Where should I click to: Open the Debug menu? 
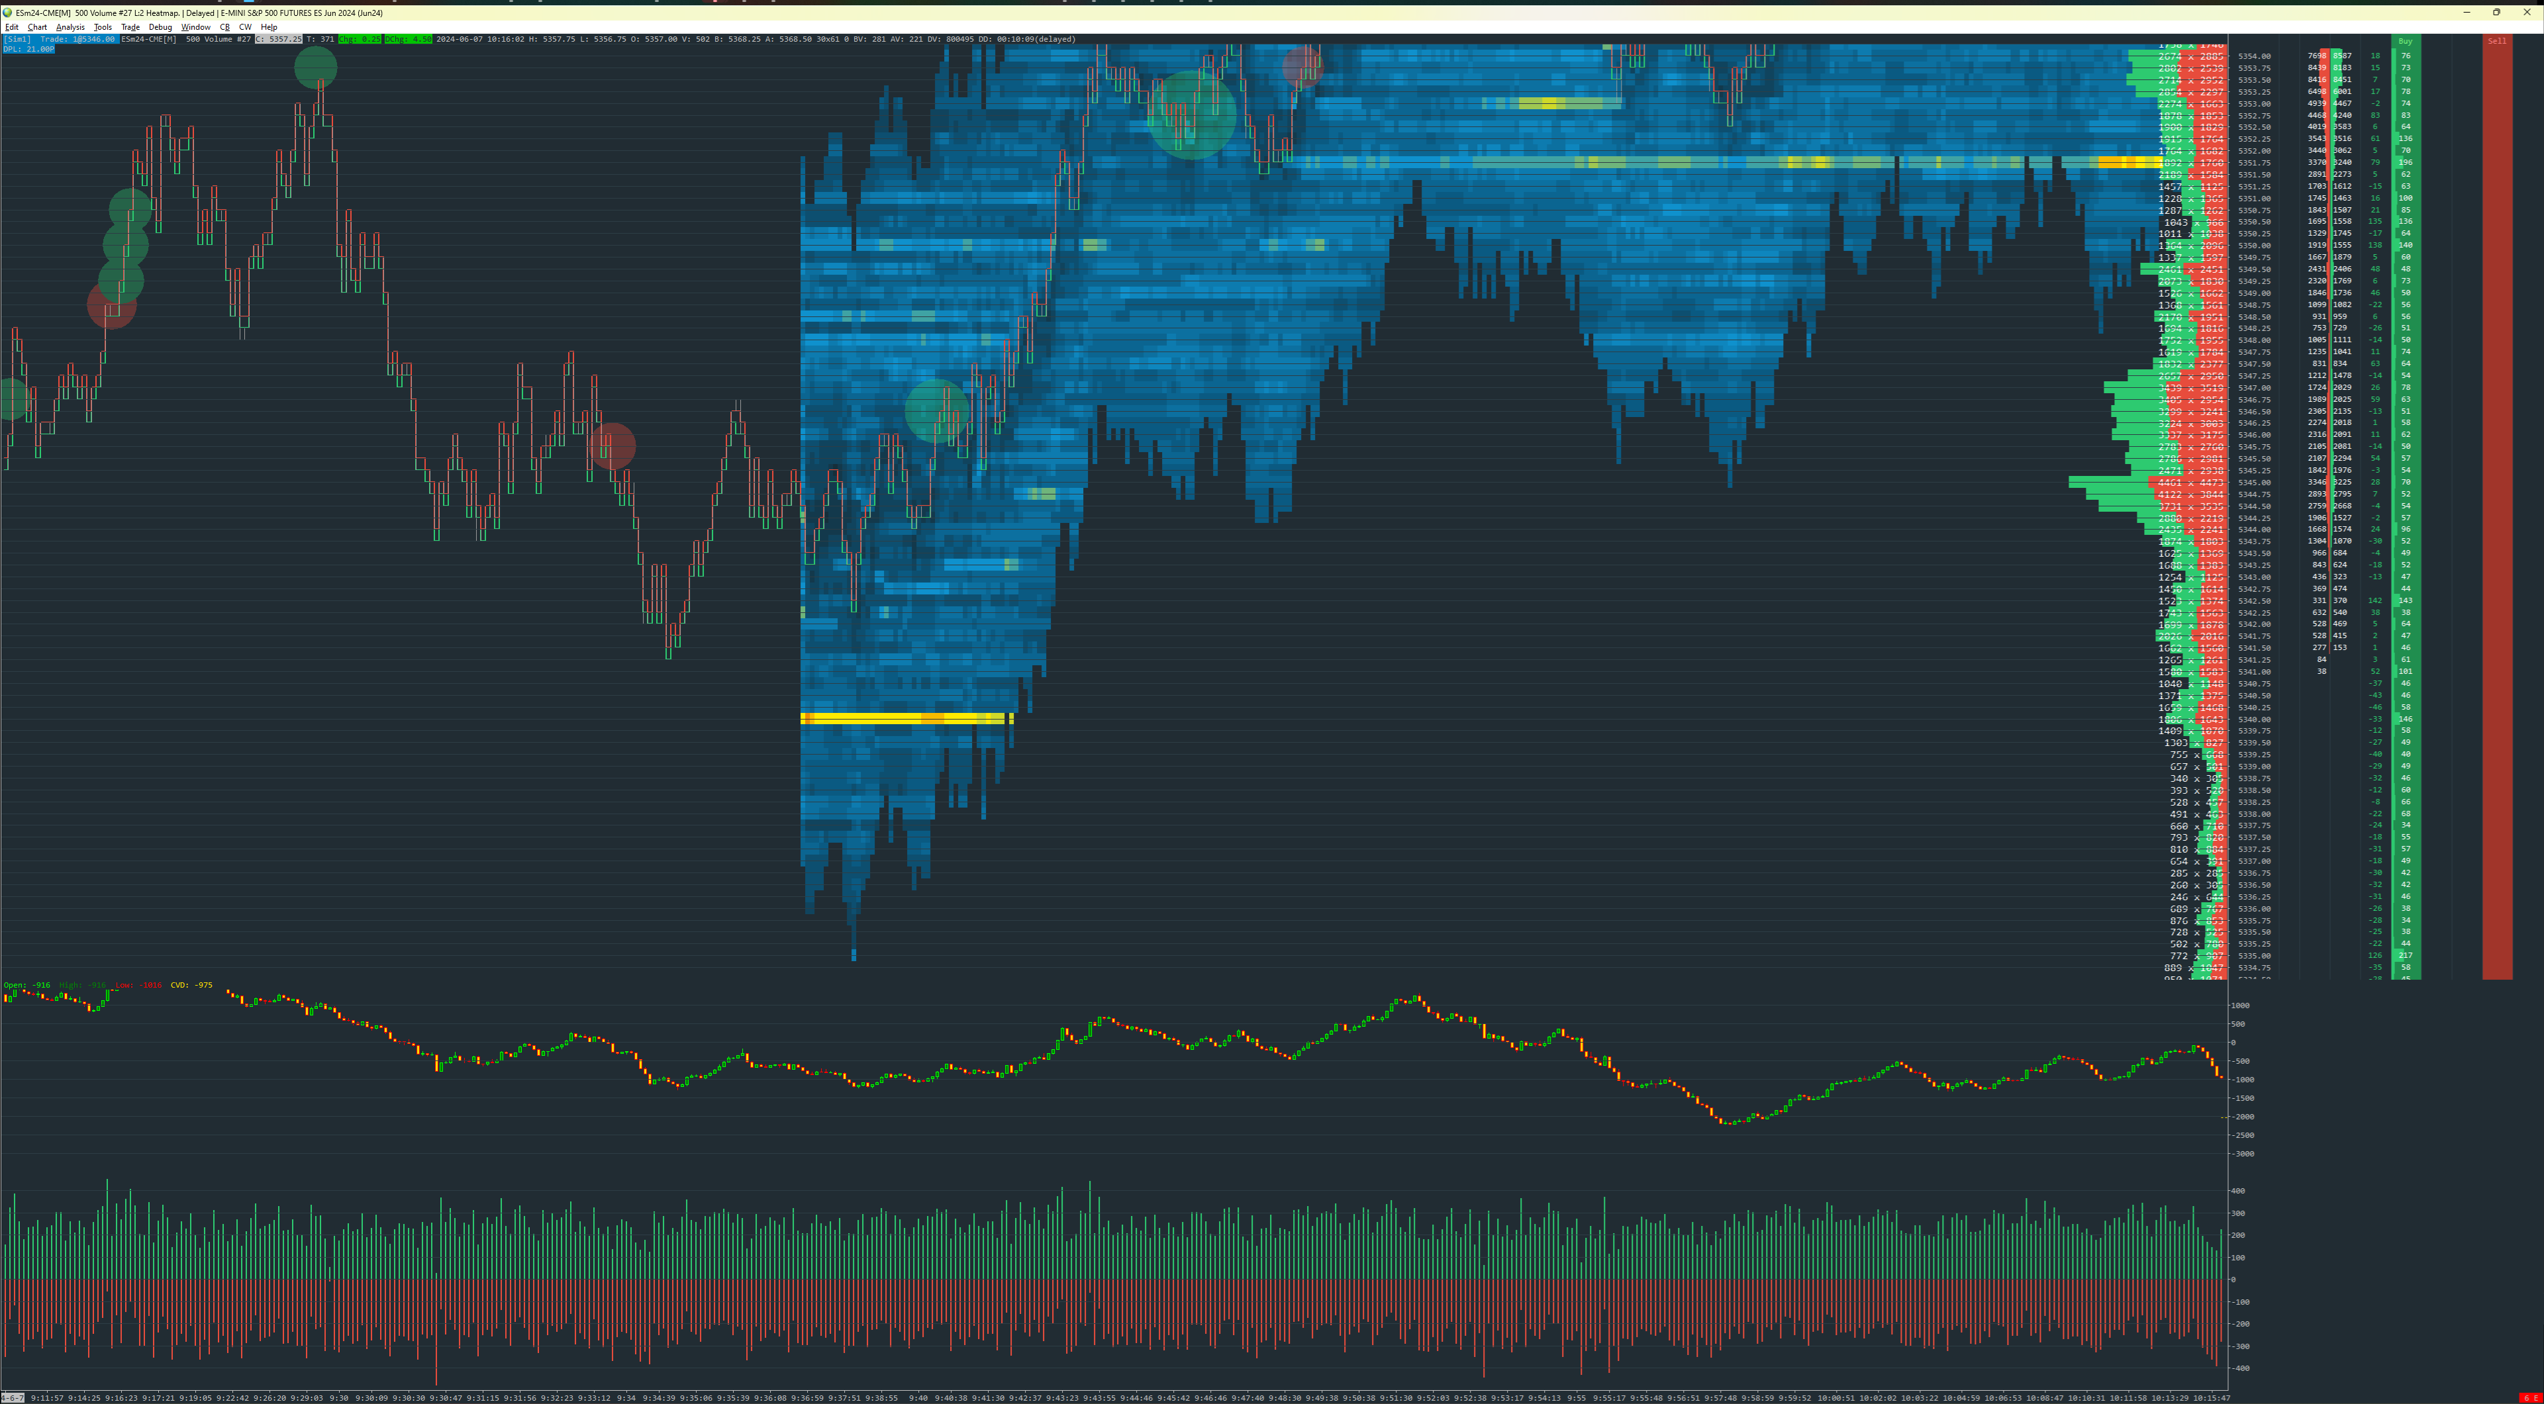pos(160,28)
